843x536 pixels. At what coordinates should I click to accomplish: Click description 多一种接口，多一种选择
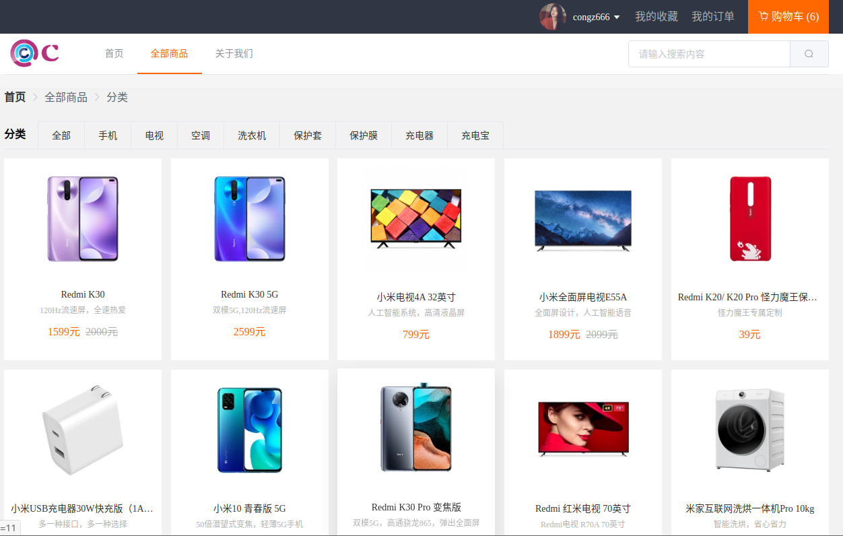pyautogui.click(x=83, y=525)
